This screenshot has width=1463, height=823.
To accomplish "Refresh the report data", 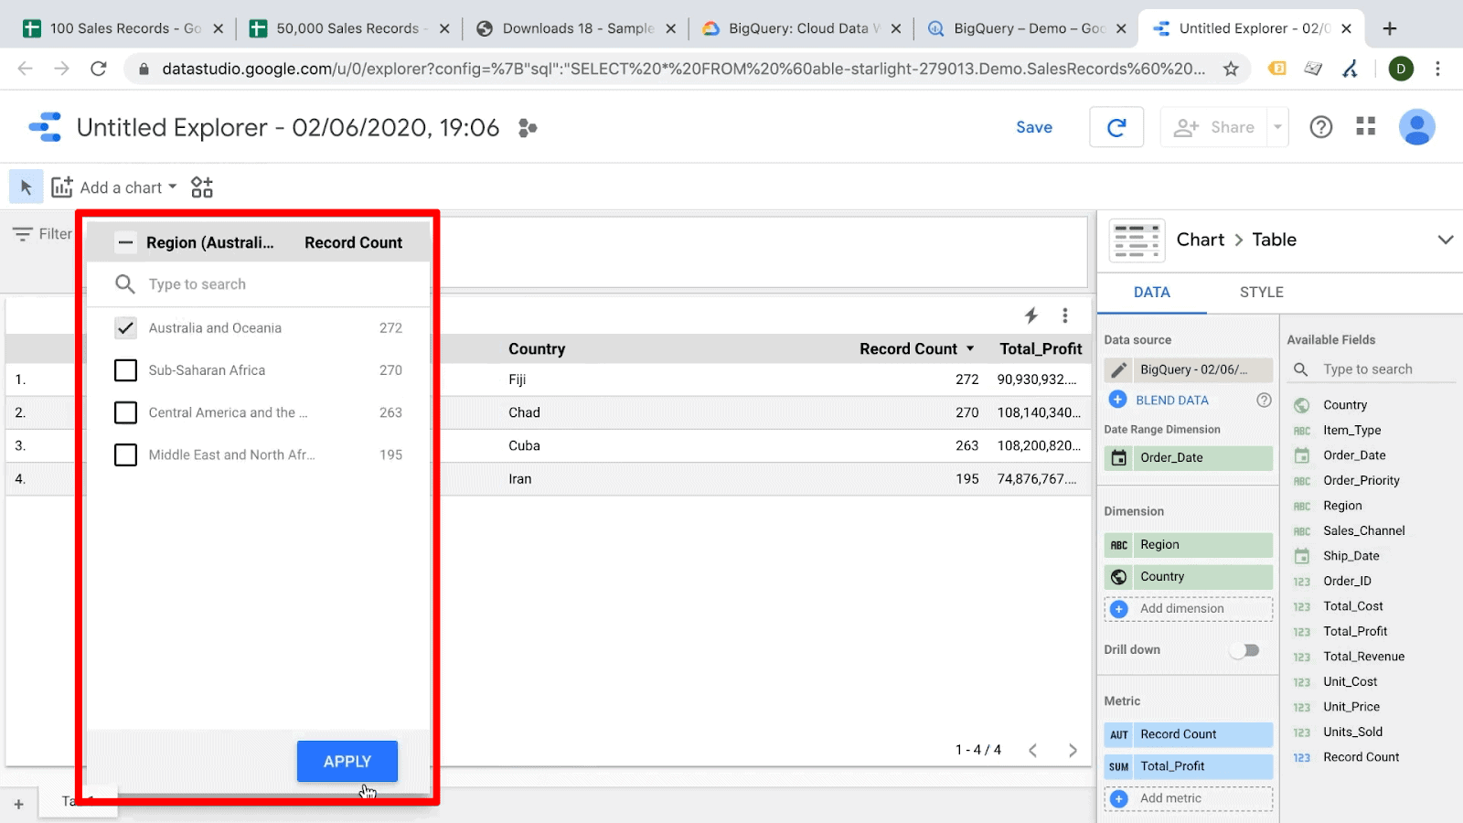I will click(x=1116, y=127).
